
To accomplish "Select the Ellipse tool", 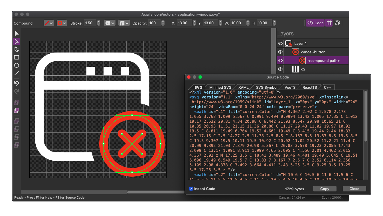I will coord(16,65).
